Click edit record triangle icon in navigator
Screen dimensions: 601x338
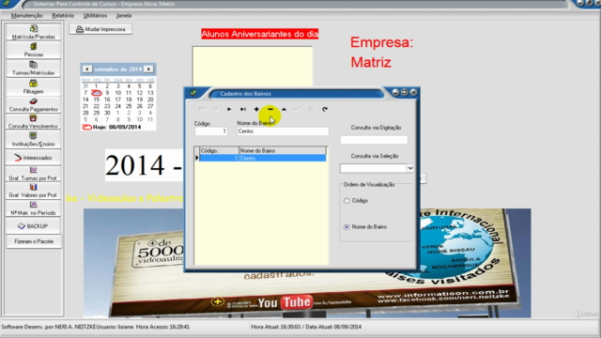pyautogui.click(x=284, y=109)
